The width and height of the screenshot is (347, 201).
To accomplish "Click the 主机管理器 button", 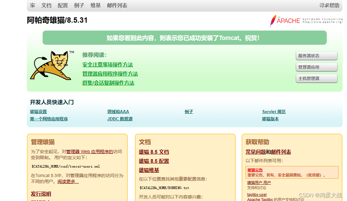I will (316, 78).
